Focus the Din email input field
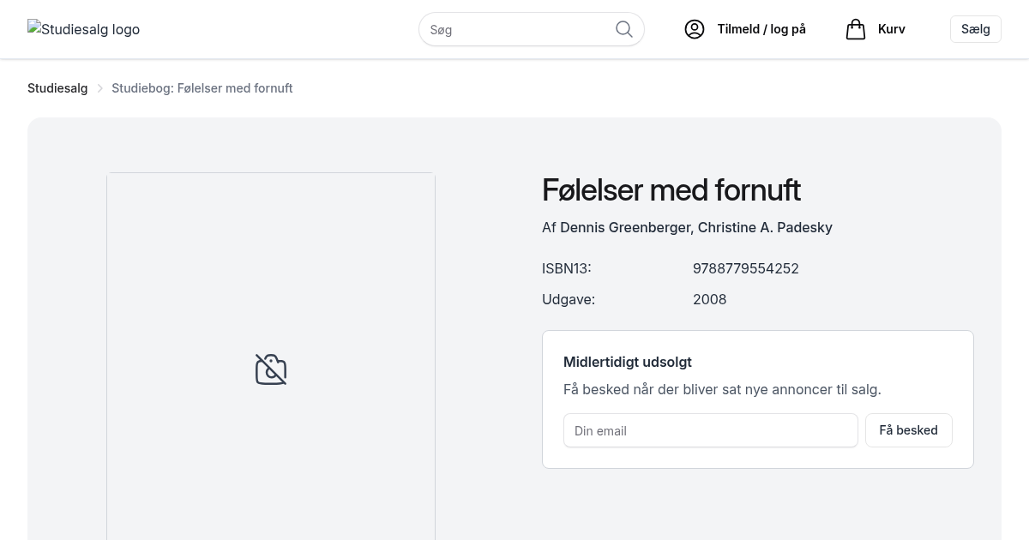 [x=710, y=430]
